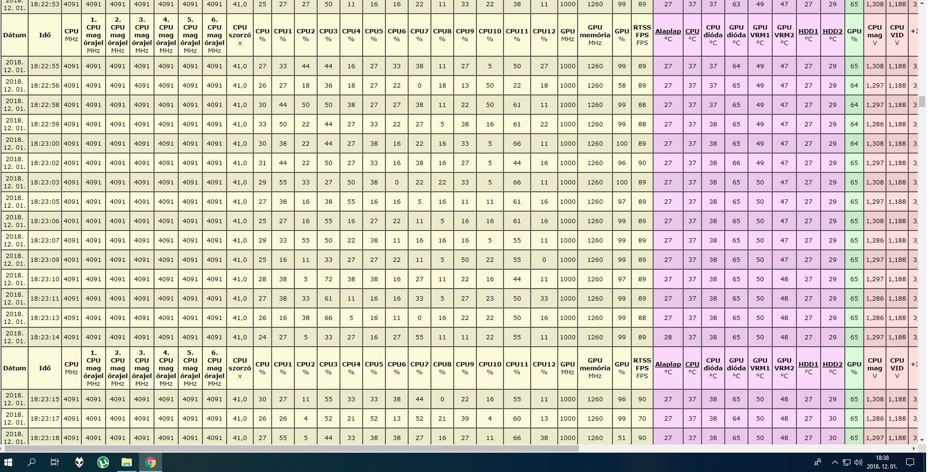Click Alaplap value 28 in 18:23:14 row
The image size is (929, 472).
pyautogui.click(x=668, y=337)
